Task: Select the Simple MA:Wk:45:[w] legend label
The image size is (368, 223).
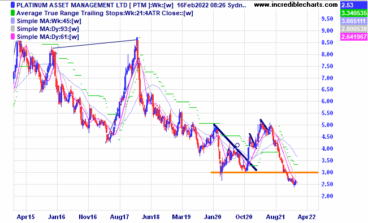Action: click(x=49, y=21)
